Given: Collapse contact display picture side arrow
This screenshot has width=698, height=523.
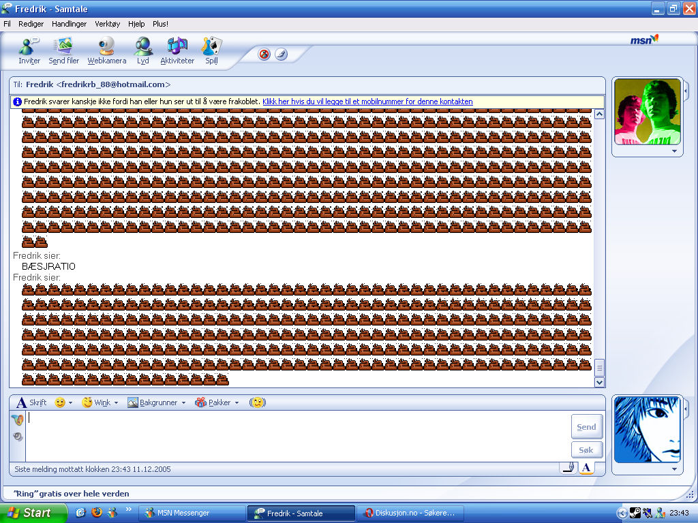Looking at the screenshot, I should tap(686, 91).
